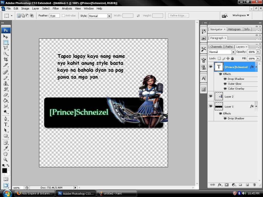Switch to the Paths tab
The height and width of the screenshot is (197, 263).
pos(229,47)
